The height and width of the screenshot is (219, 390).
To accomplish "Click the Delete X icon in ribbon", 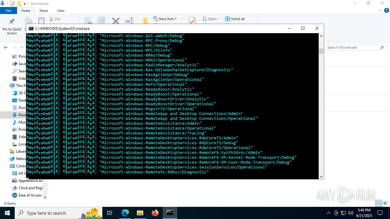I will [x=115, y=21].
